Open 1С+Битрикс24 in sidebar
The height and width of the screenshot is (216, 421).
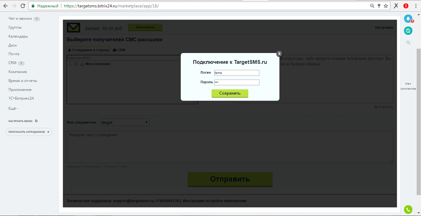21,98
